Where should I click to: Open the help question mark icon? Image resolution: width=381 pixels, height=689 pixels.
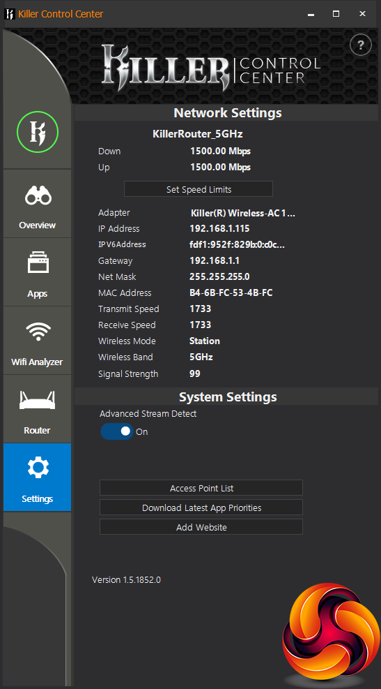(x=360, y=45)
